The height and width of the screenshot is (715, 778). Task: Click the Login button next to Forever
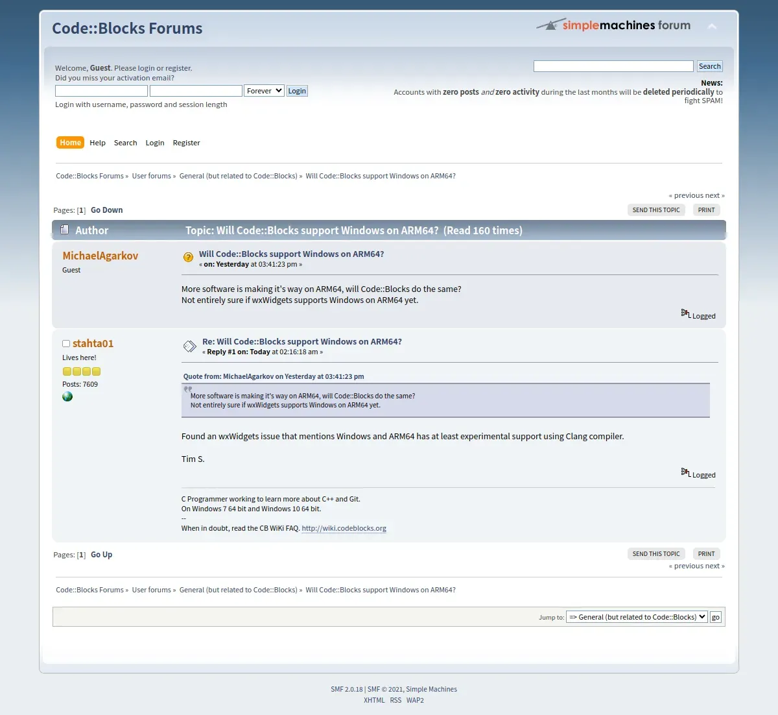[297, 91]
